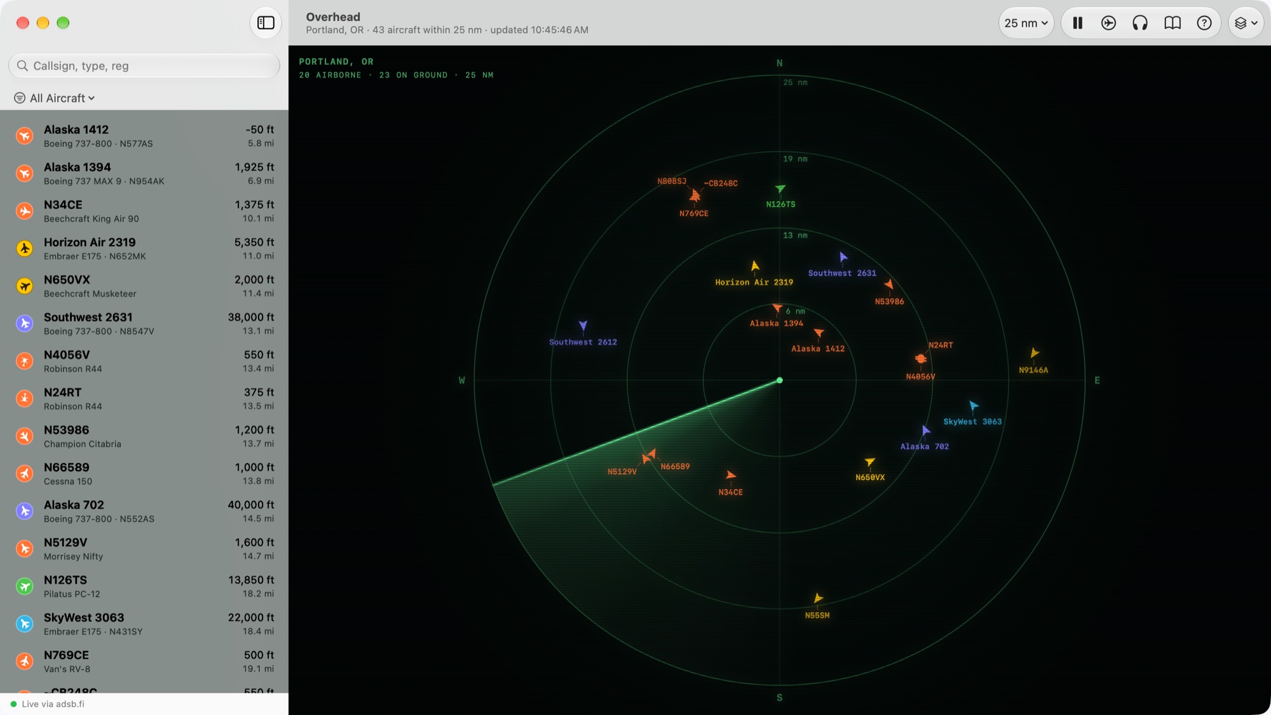The image size is (1271, 715).
Task: Select Southwest 2612 marker on radar
Action: click(x=583, y=326)
